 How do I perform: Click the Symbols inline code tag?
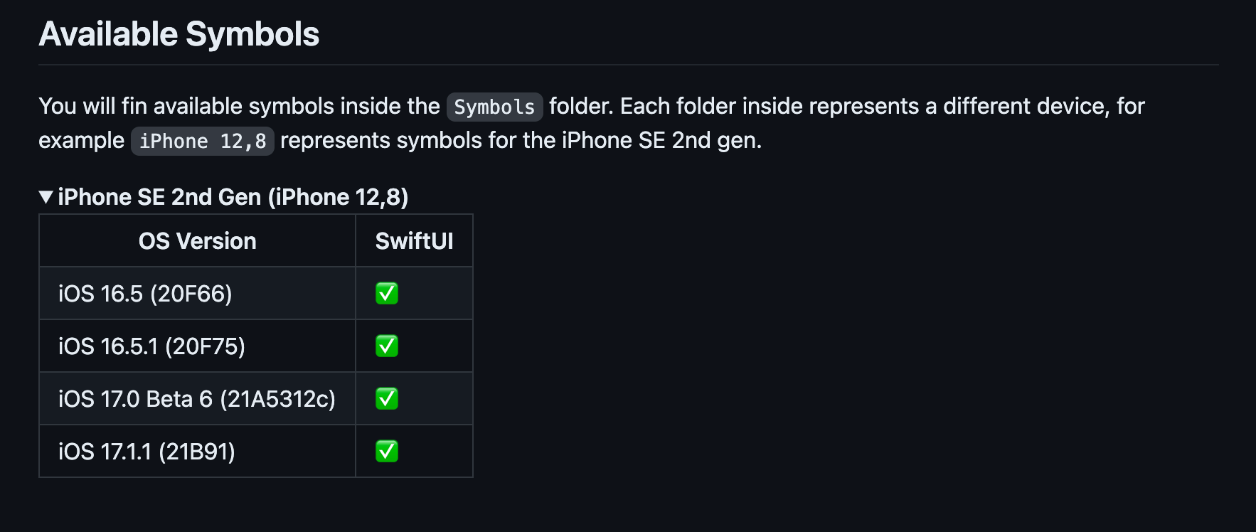[494, 107]
